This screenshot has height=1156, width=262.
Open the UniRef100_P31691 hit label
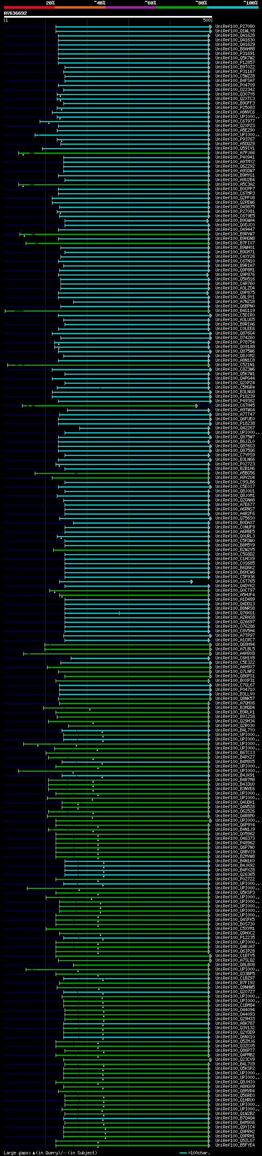point(235,54)
